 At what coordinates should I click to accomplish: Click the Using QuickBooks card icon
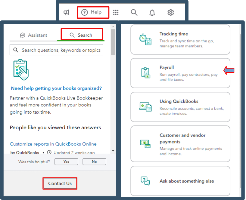pyautogui.click(x=145, y=107)
